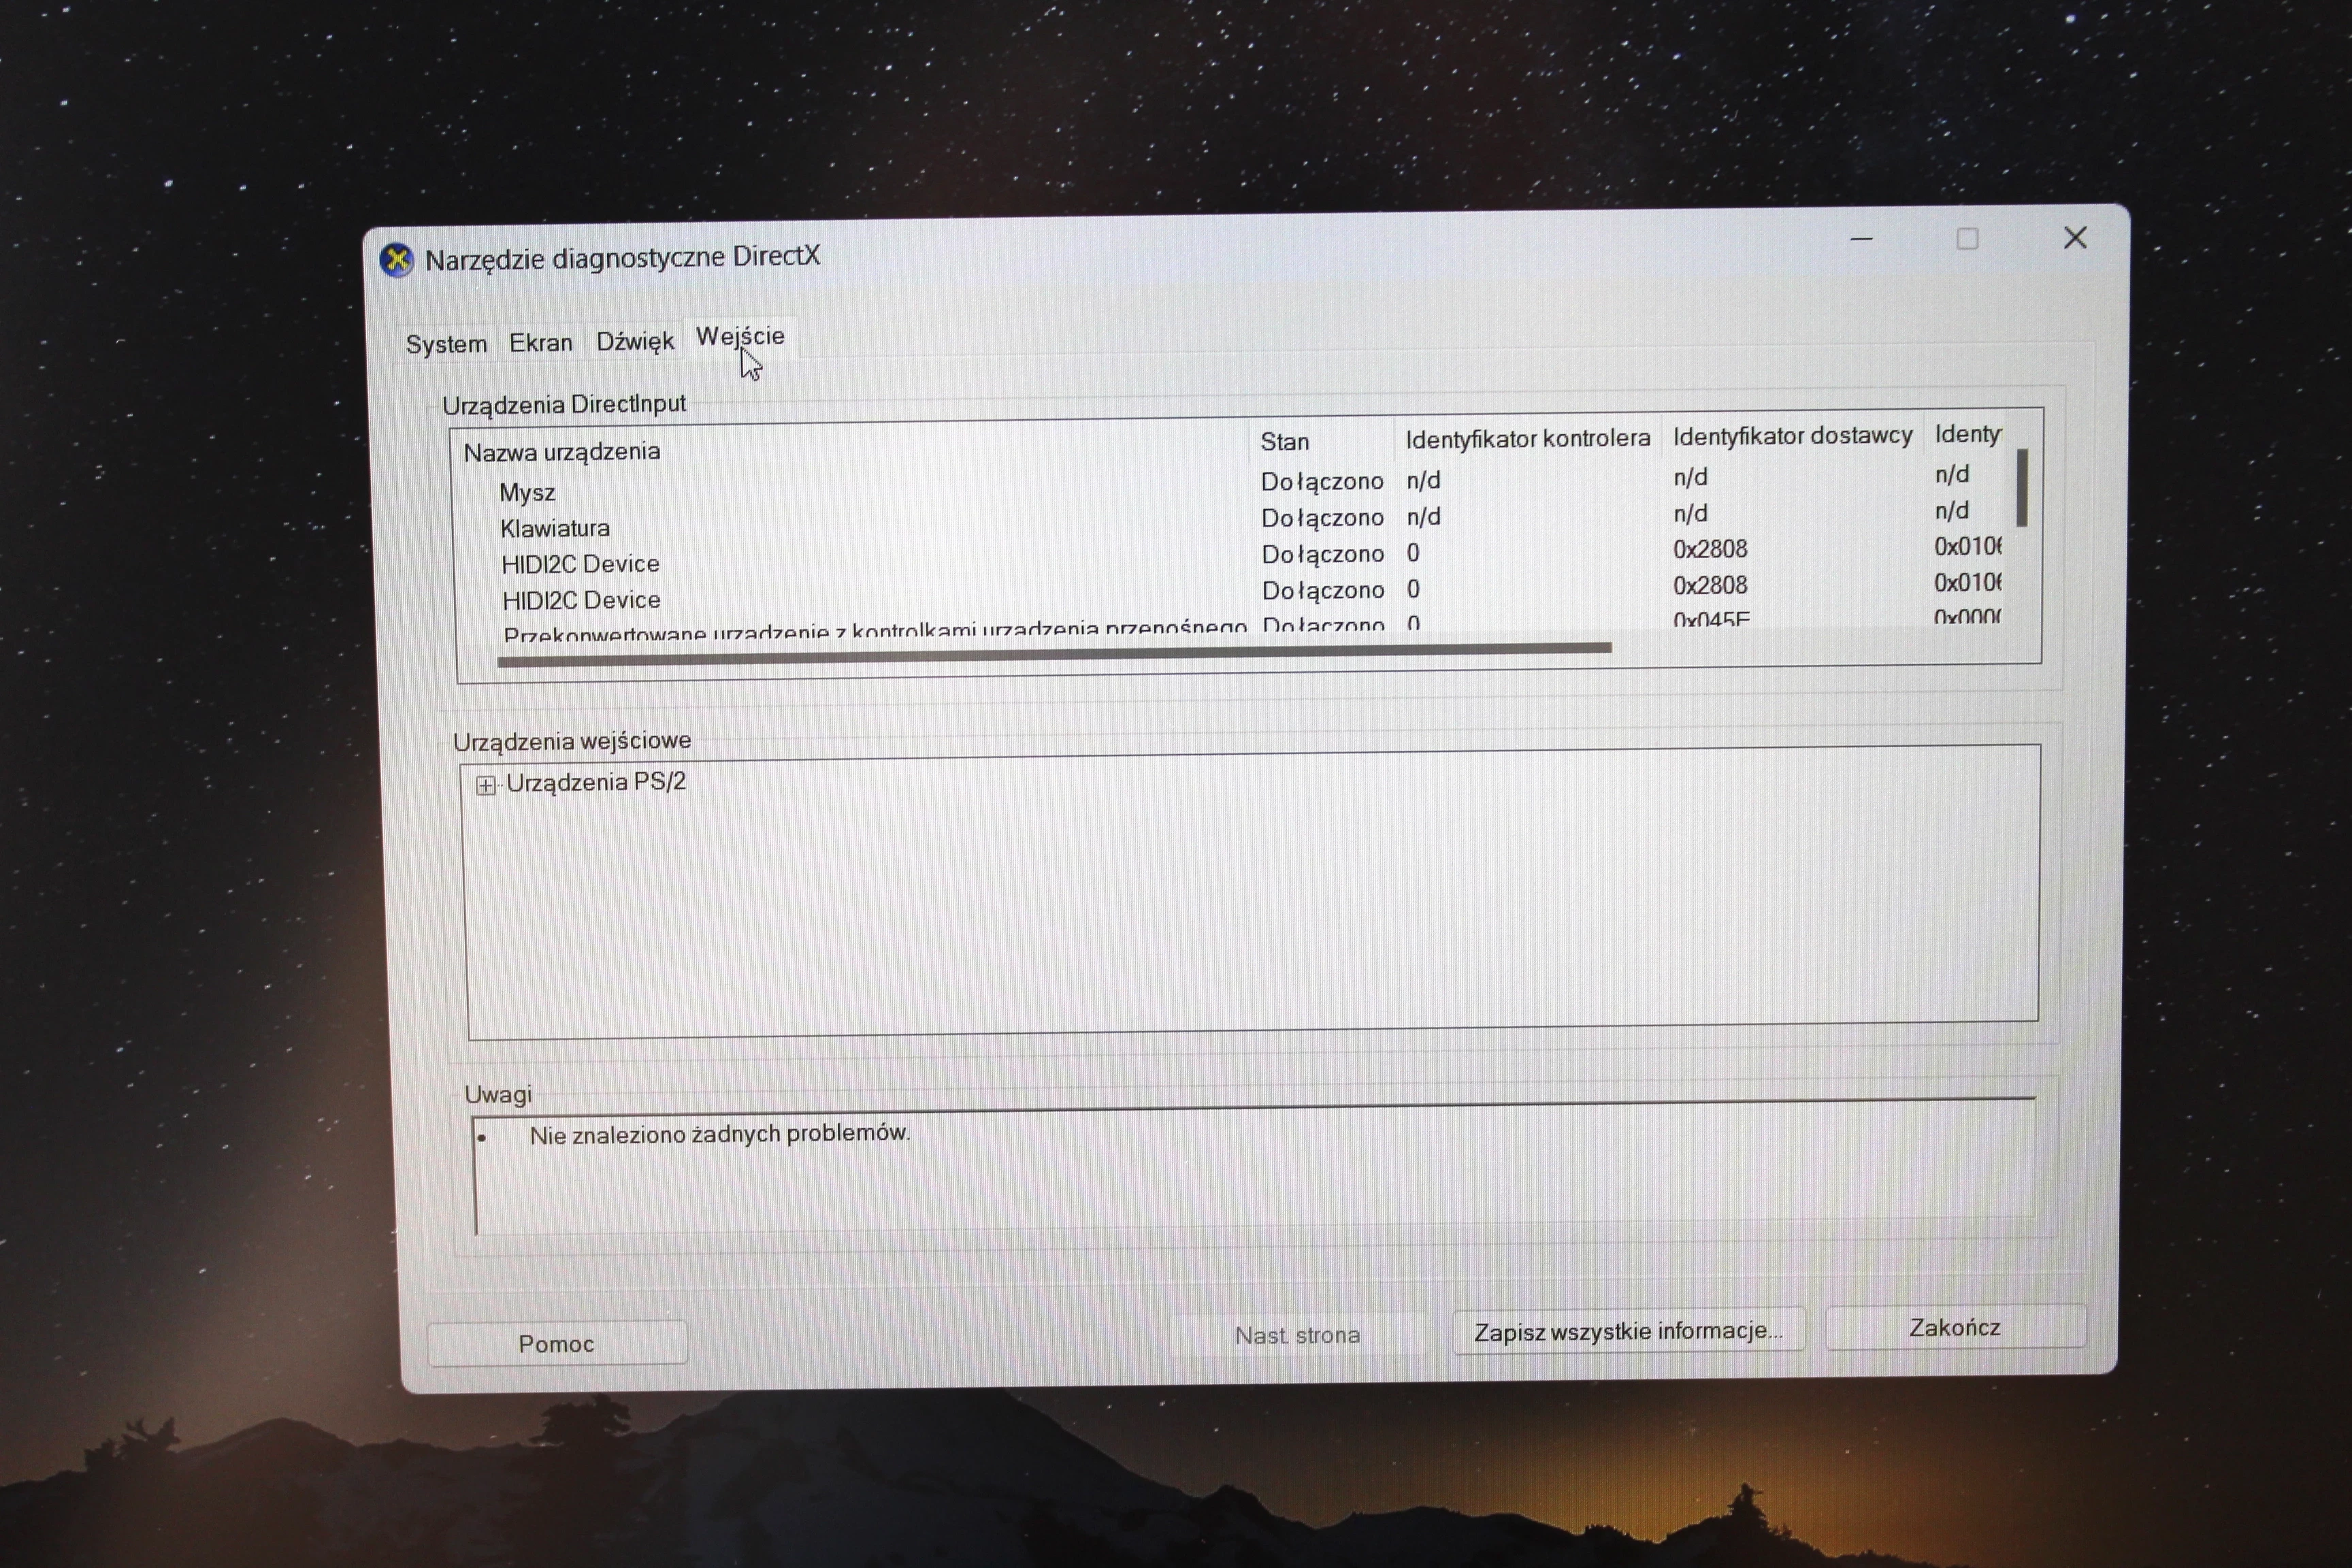Select the Klawiatura device row
The width and height of the screenshot is (2352, 1568).
[x=1230, y=520]
